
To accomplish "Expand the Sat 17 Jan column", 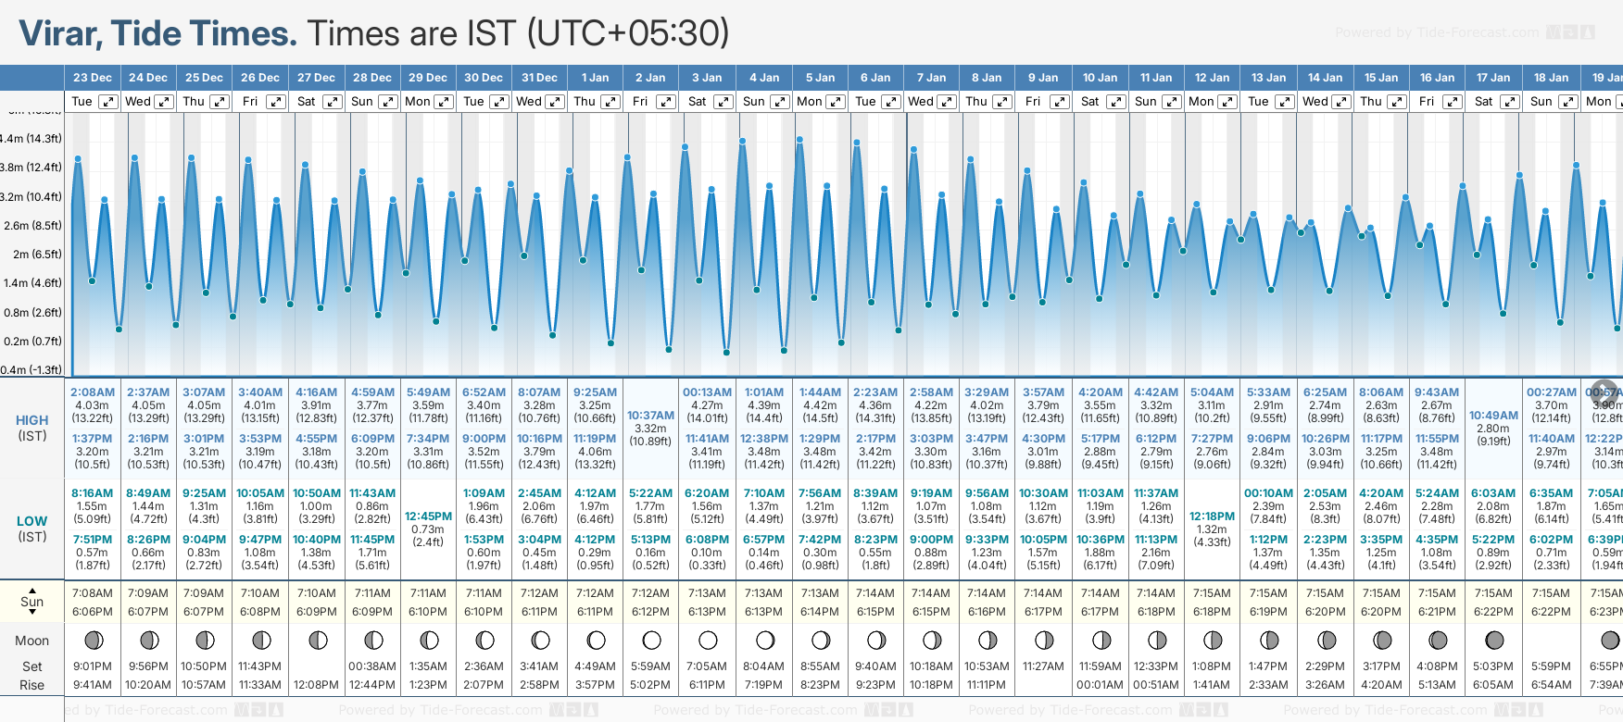I will 1509,102.
